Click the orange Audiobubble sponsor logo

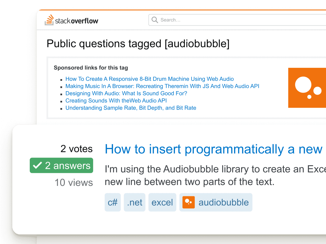pyautogui.click(x=307, y=88)
